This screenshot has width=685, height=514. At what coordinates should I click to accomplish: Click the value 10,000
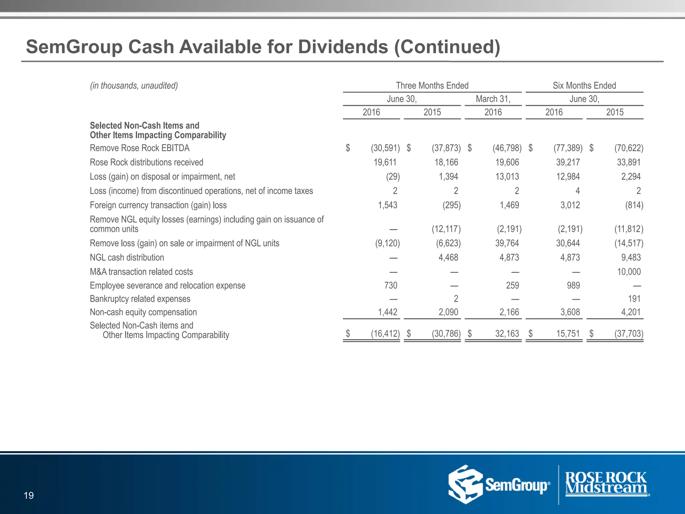629,272
